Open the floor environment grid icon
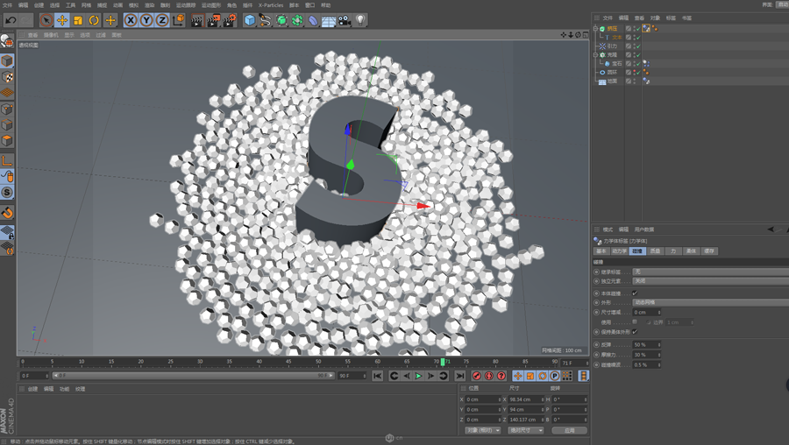This screenshot has height=445, width=789. (329, 21)
